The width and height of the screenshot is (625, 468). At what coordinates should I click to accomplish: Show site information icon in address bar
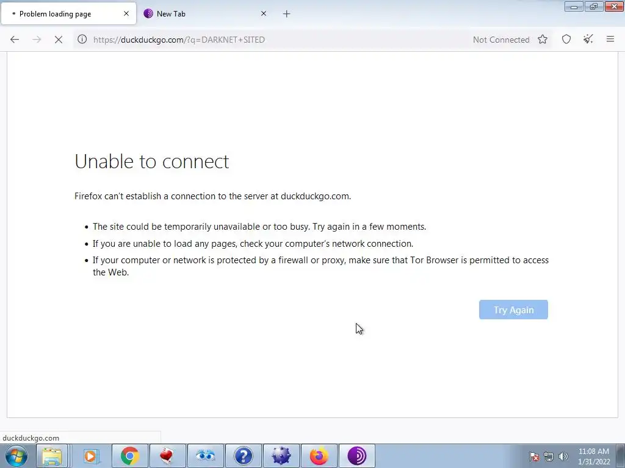pos(82,39)
